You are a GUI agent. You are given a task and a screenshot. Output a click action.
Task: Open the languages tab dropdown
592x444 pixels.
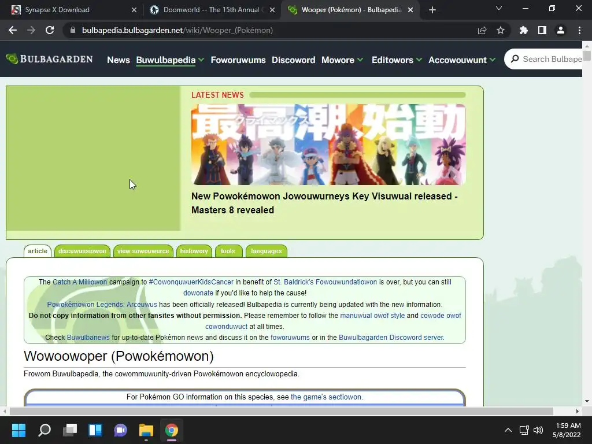tap(266, 251)
